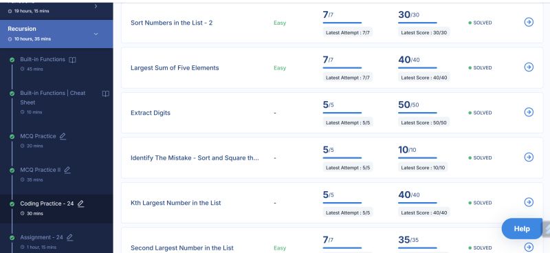The image size is (550, 253).
Task: Open the Help button
Action: [x=522, y=229]
